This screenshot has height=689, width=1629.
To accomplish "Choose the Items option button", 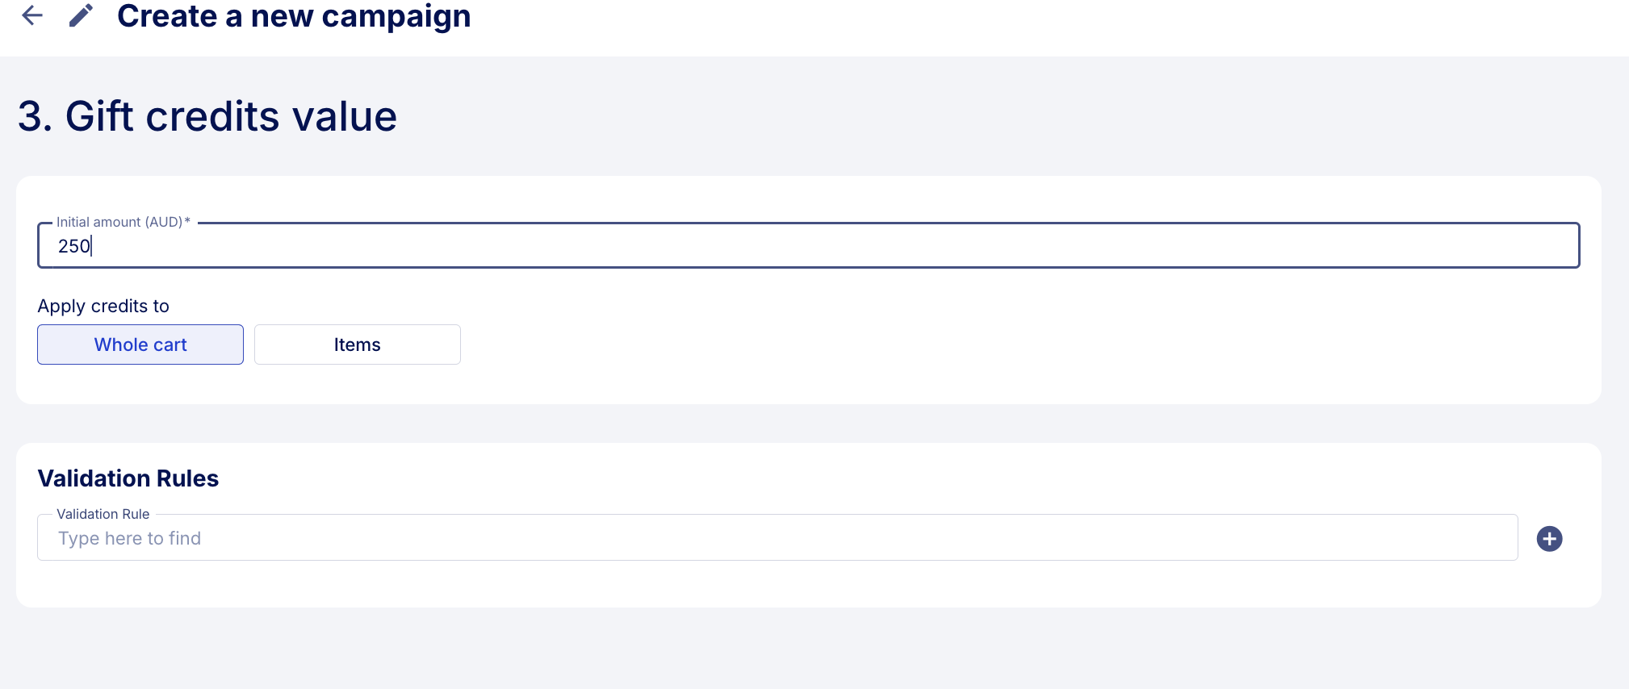I will click(x=358, y=344).
